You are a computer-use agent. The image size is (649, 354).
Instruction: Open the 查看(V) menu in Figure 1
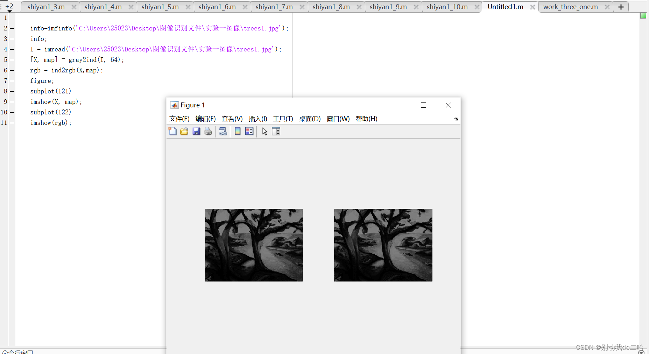pos(232,119)
